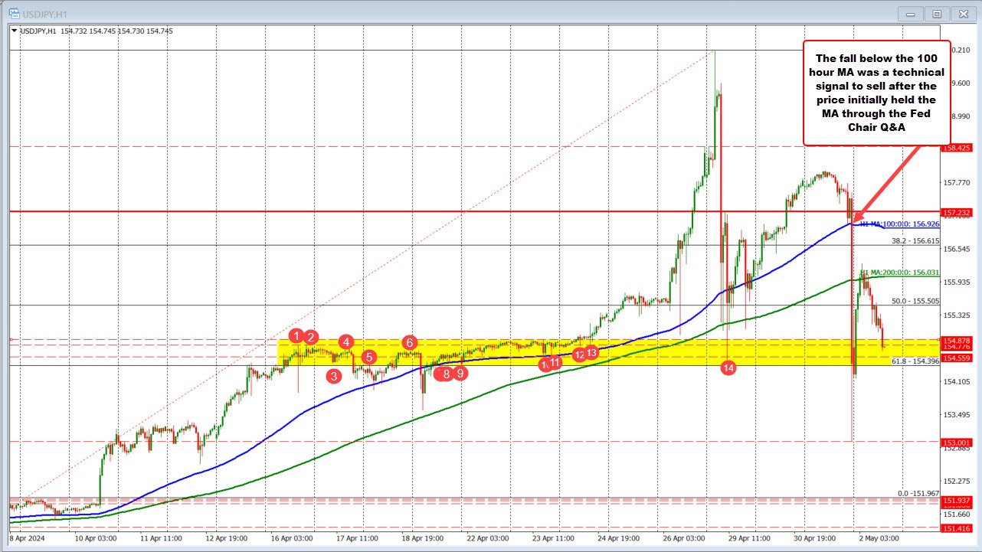Click the Fed Chair Q&A annotation box
Viewport: 982px width, 552px height.
[876, 93]
